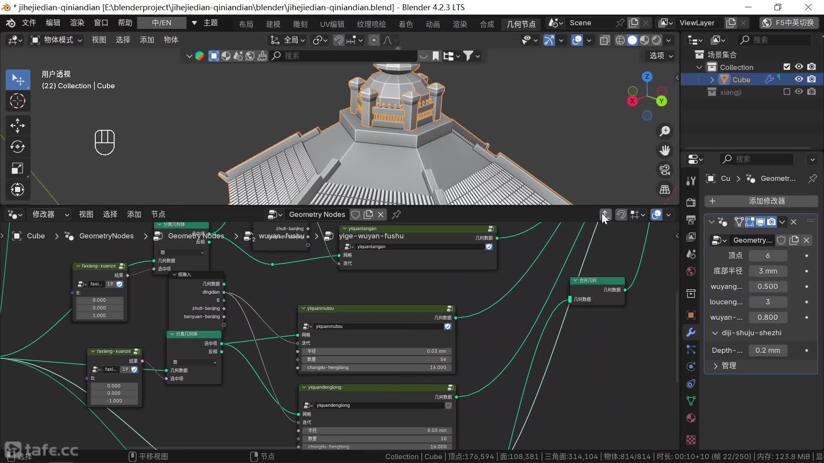The image size is (824, 463).
Task: Toggle the Collection exclude checkbox
Action: [787, 67]
